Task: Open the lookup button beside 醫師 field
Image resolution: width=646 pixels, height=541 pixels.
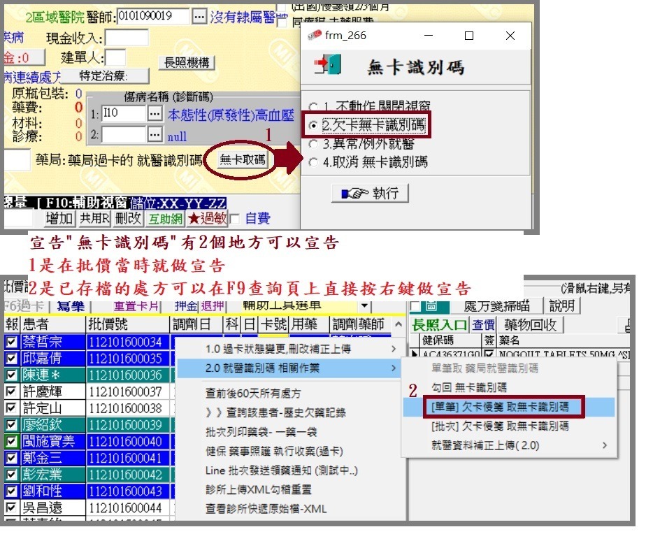Action: coord(199,17)
